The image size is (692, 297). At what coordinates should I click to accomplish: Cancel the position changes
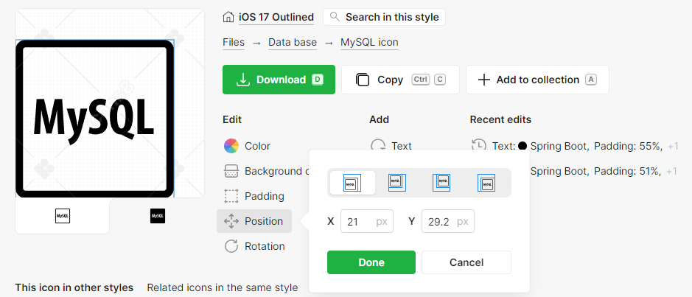[x=466, y=262]
